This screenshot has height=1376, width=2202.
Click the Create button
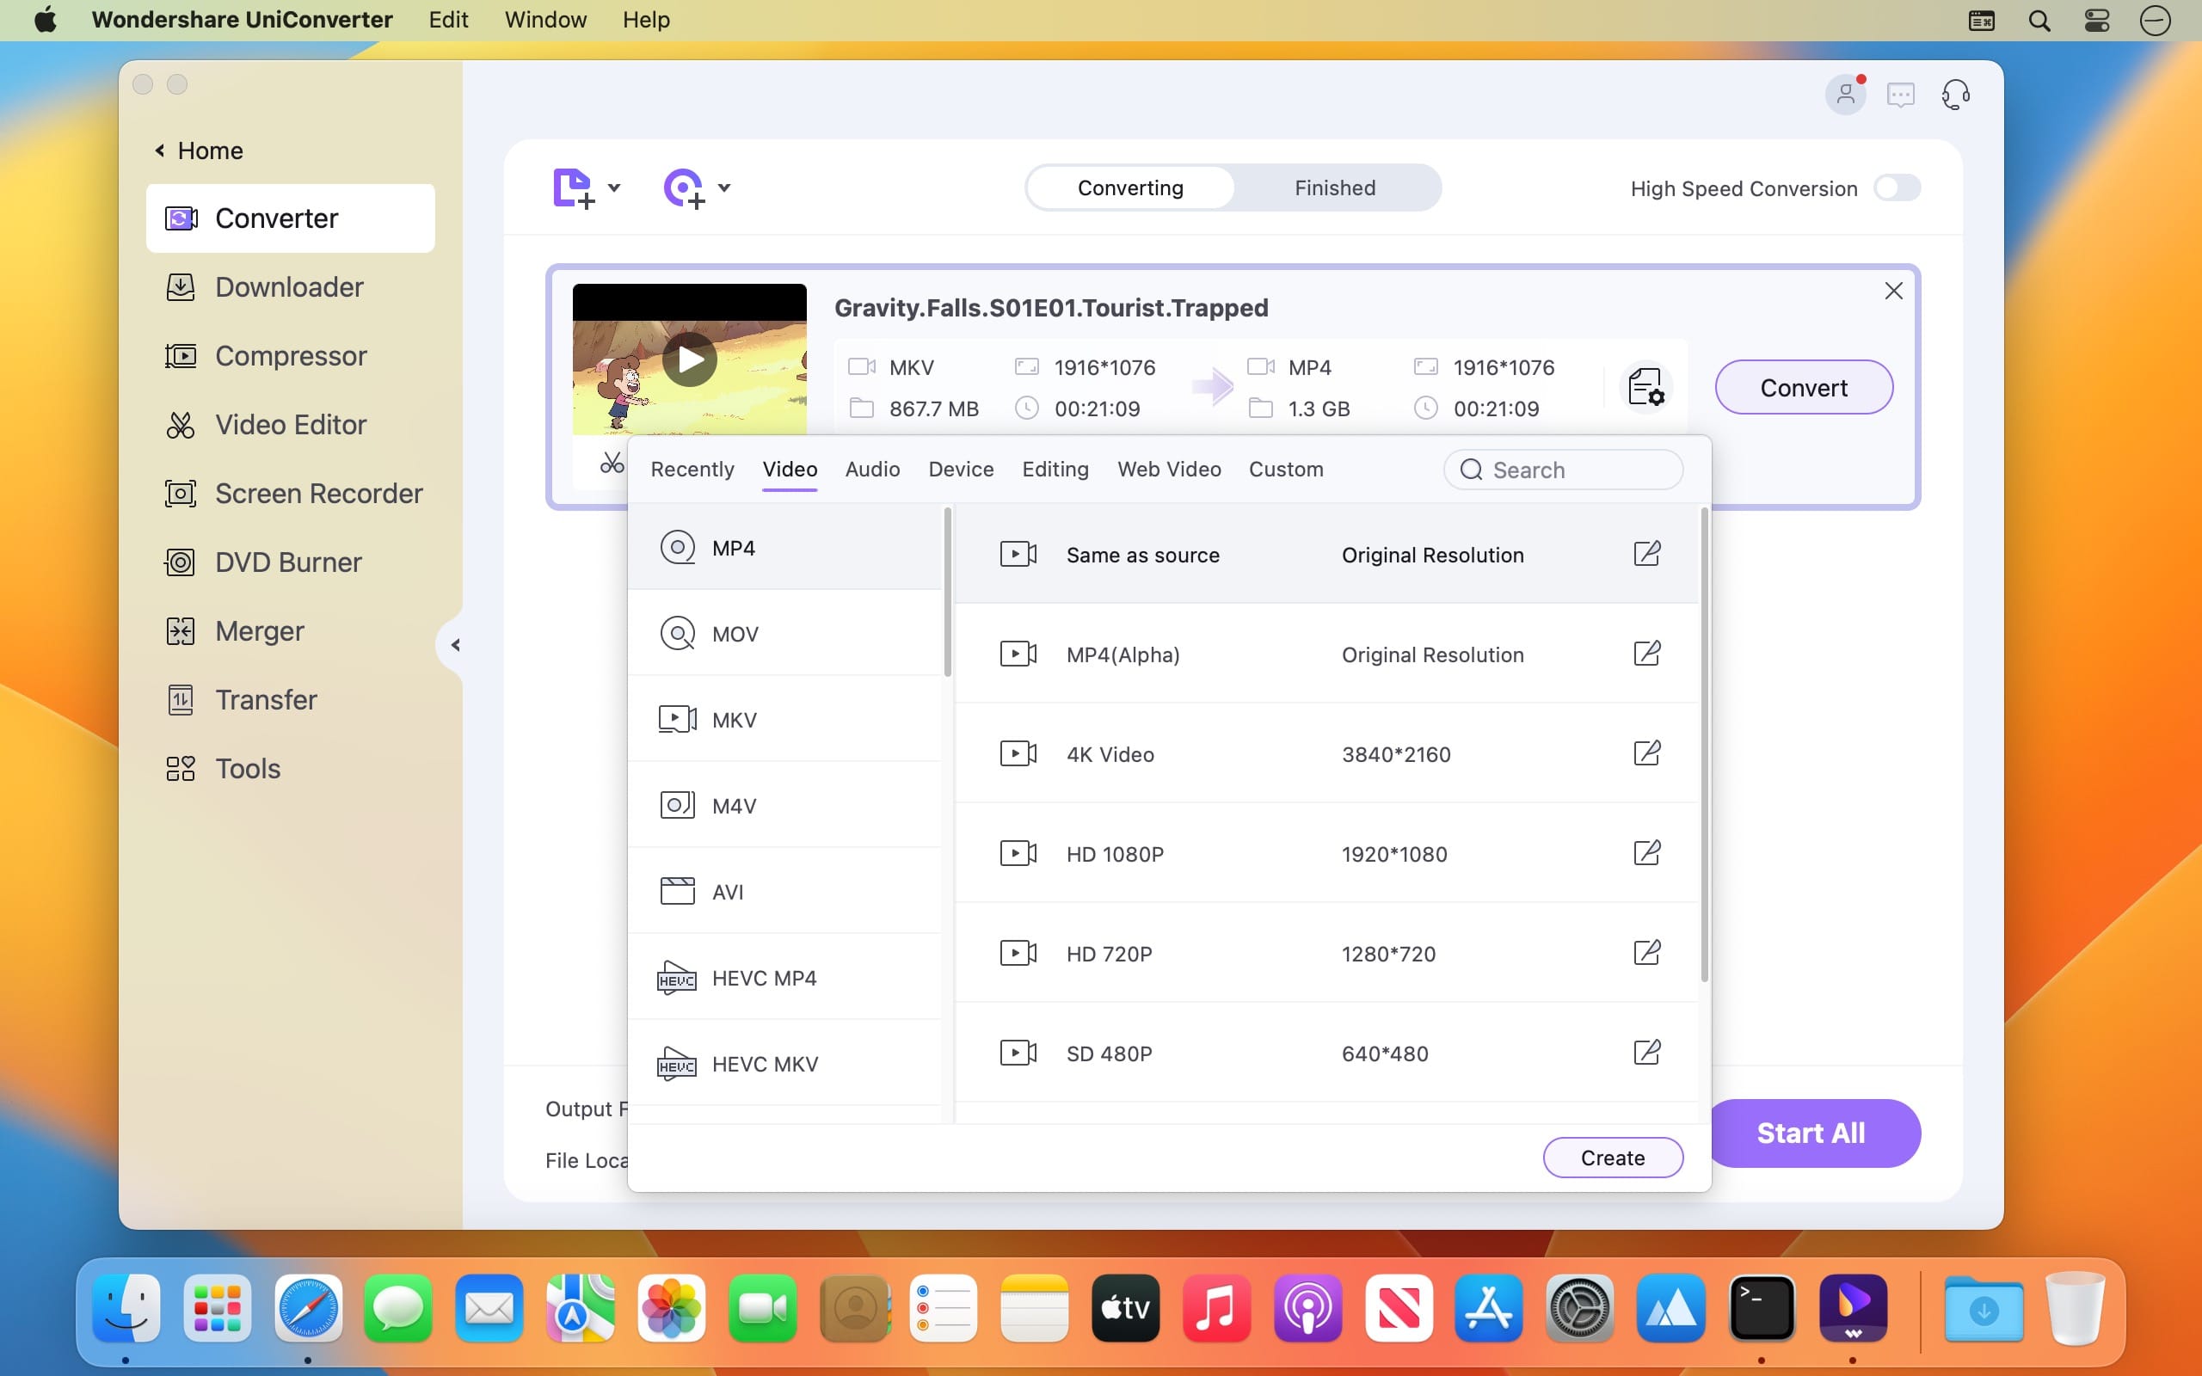pos(1611,1157)
